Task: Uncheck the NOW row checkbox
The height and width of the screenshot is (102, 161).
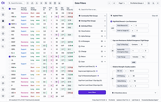Action: (x=9, y=24)
